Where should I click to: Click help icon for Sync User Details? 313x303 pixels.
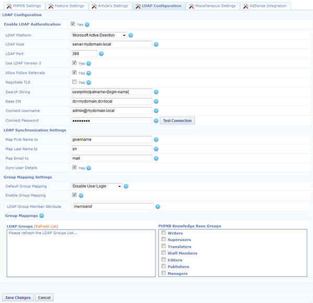pos(89,168)
